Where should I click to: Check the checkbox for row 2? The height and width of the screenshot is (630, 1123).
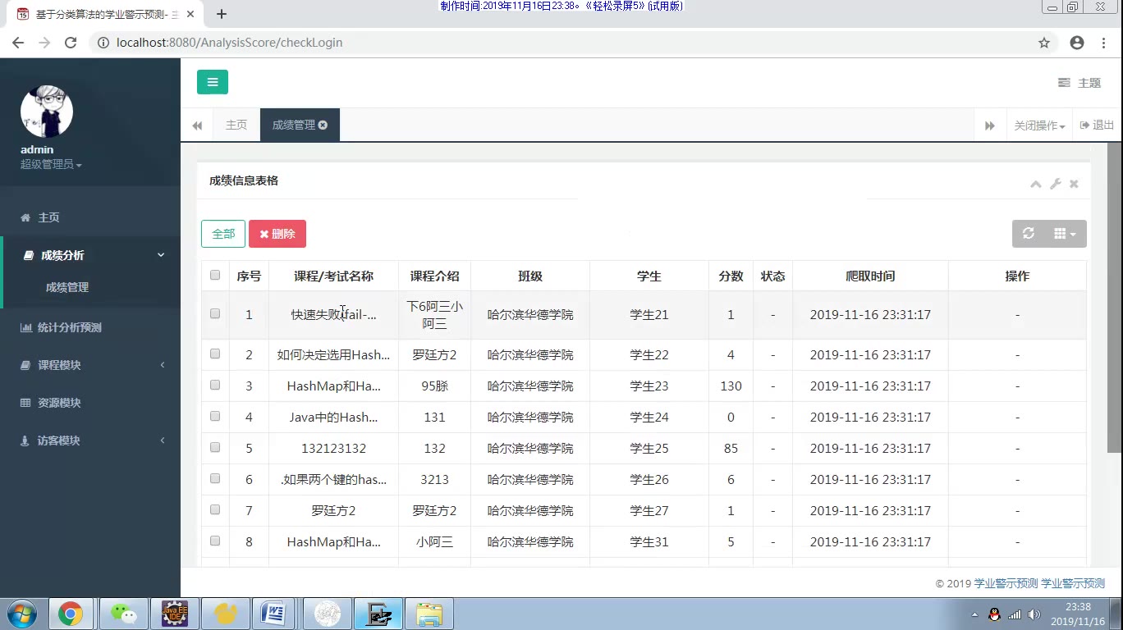click(x=215, y=354)
